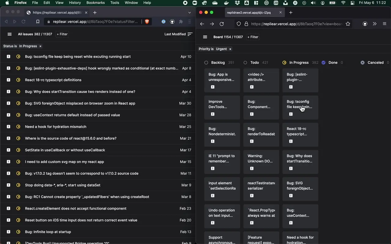
Task: Click the Canceled status icon in board
Action: (x=363, y=63)
